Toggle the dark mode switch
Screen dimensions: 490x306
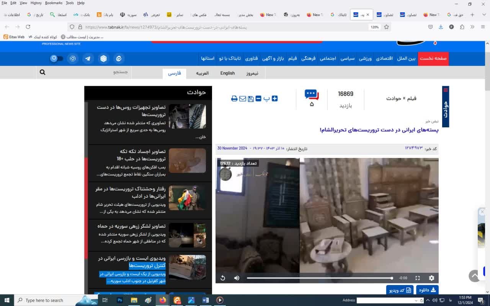click(x=57, y=59)
